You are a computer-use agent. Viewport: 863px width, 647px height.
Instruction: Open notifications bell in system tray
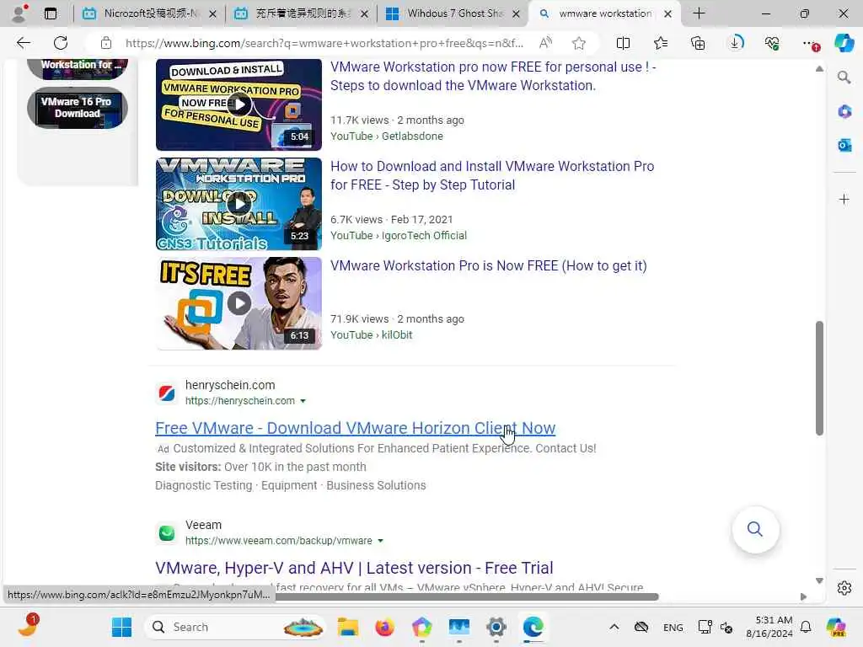click(x=806, y=627)
